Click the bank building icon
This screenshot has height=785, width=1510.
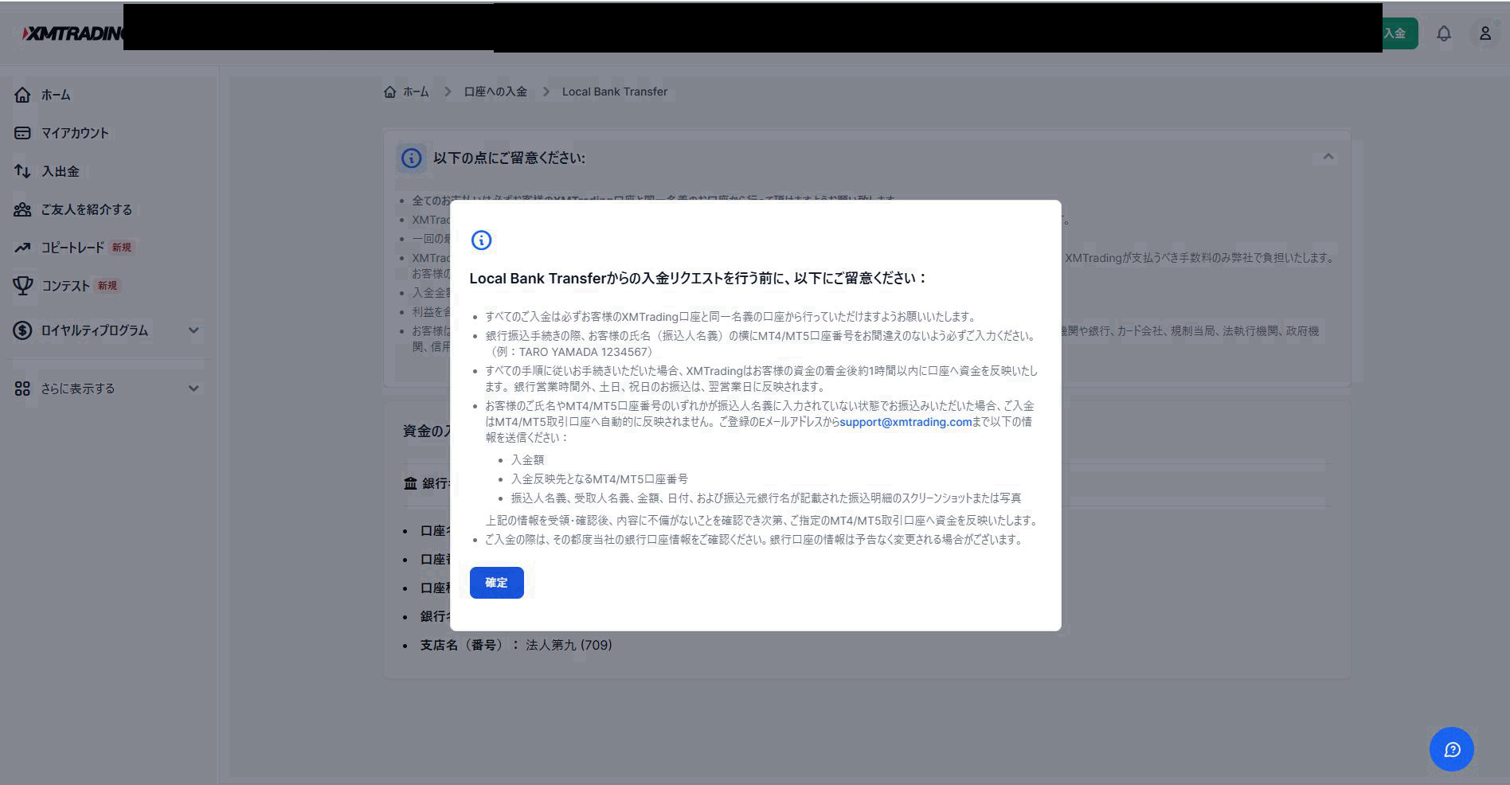click(x=410, y=483)
